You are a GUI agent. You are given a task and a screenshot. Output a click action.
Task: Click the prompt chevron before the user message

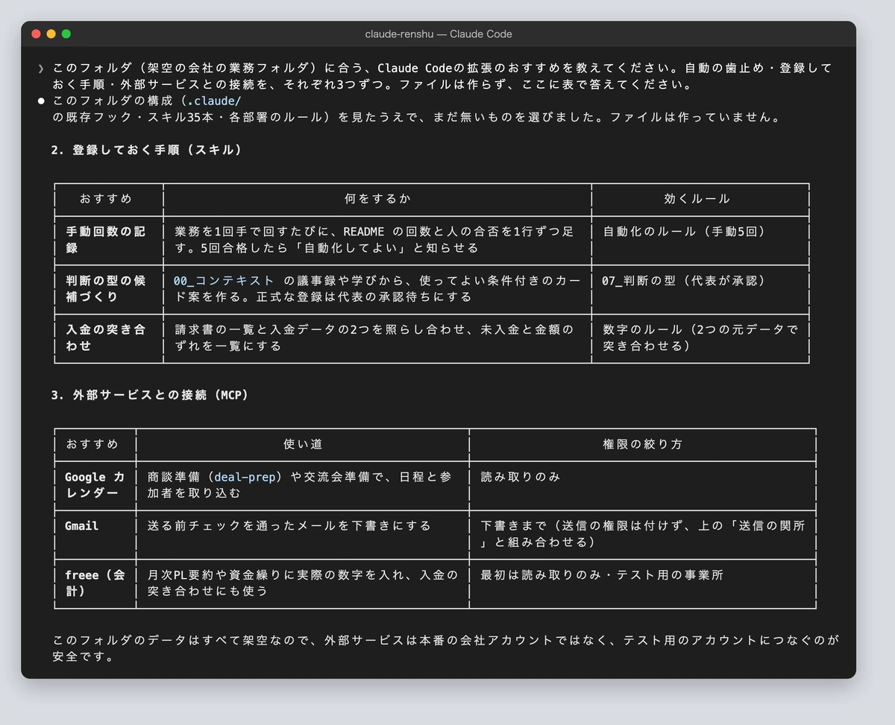coord(41,69)
